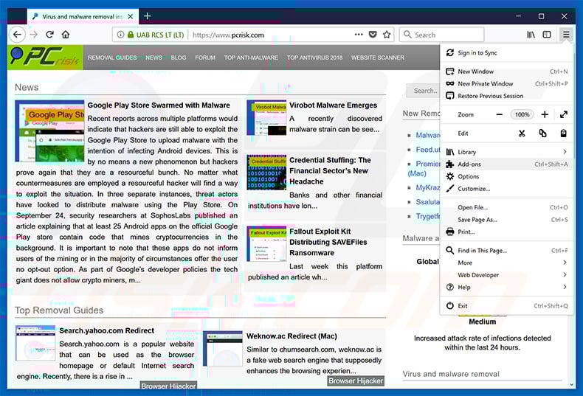Go back with the back arrow button
The image size is (583, 396).
pos(17,35)
